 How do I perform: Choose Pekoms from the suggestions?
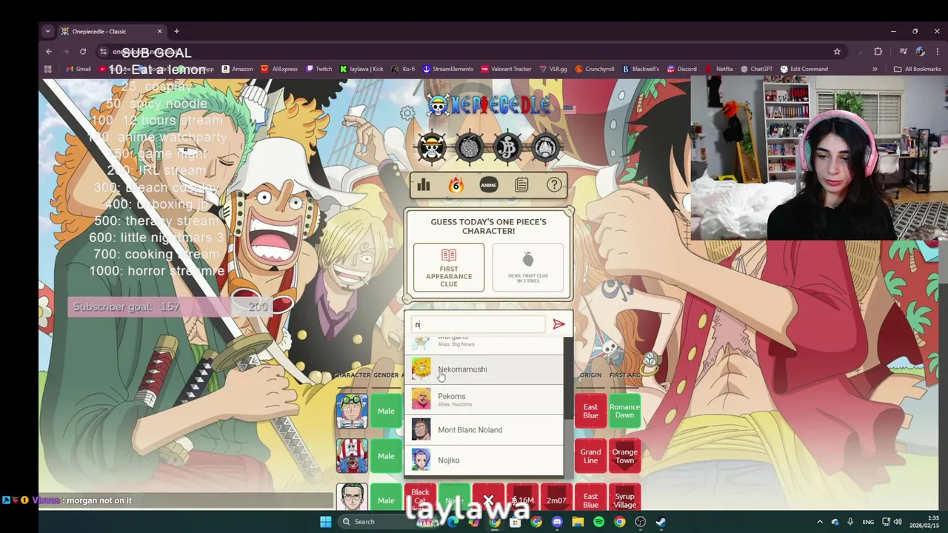point(484,400)
